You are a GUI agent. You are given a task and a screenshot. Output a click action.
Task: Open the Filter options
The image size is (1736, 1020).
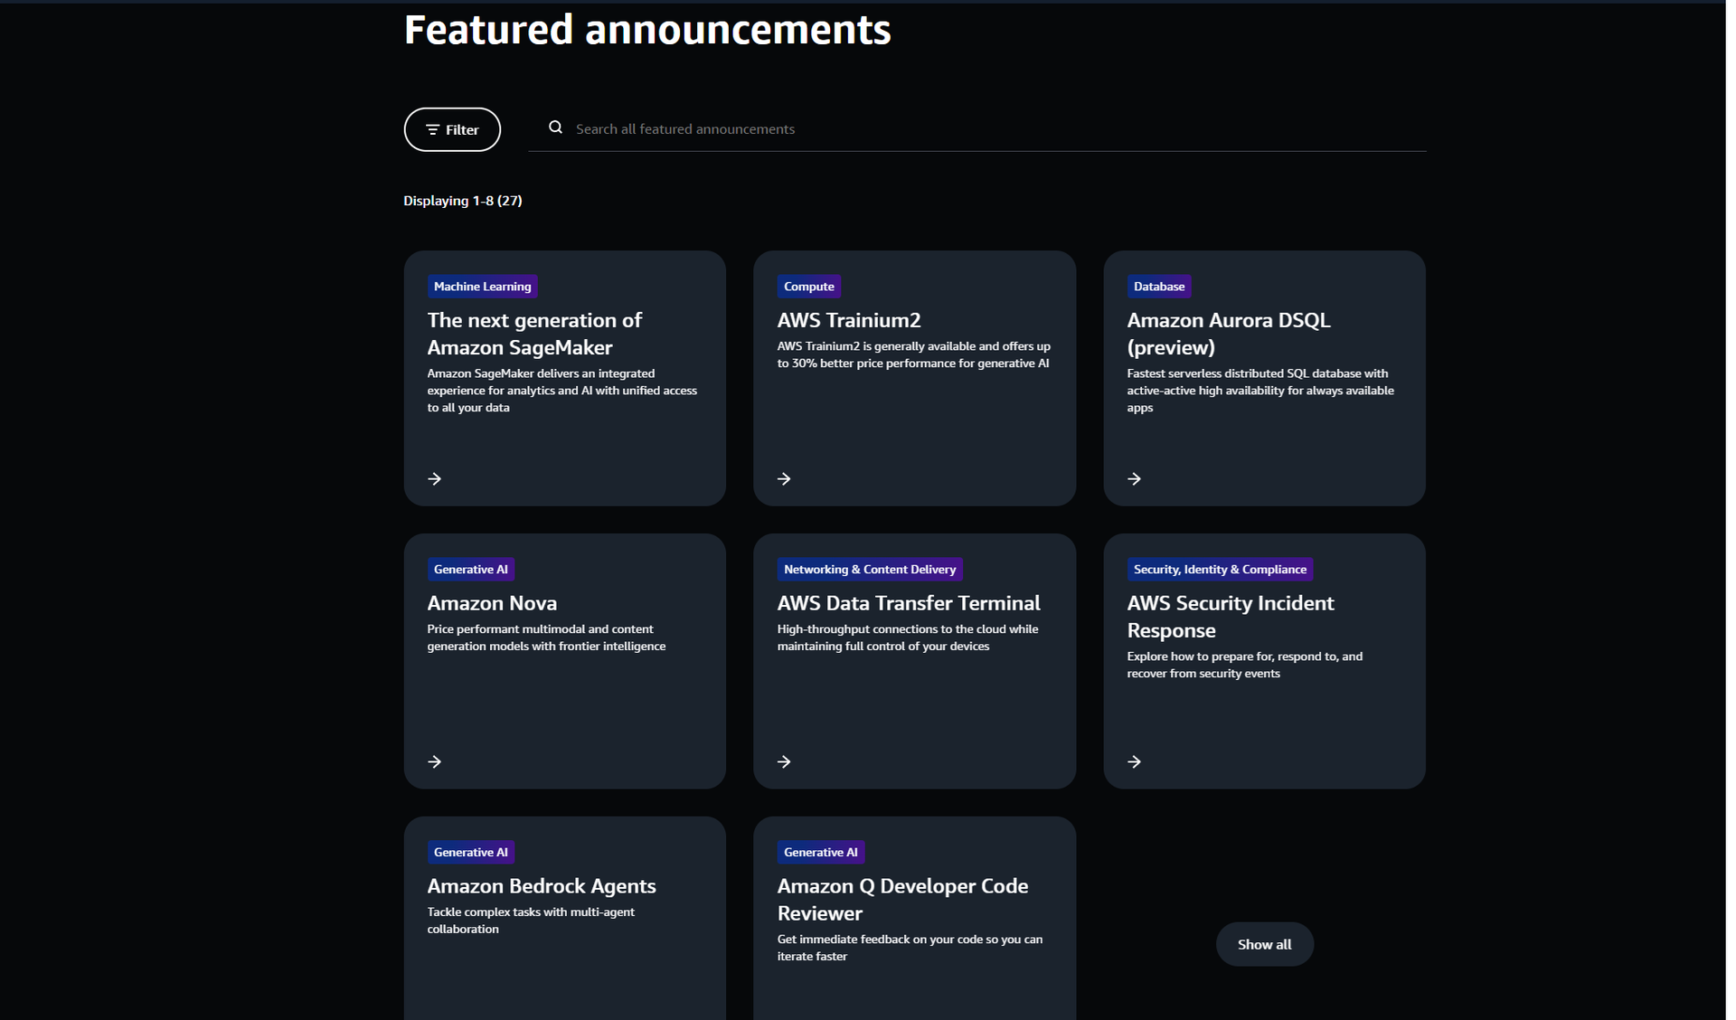point(451,128)
